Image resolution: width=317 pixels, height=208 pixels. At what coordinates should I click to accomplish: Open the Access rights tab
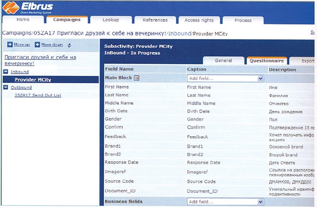pos(199,20)
